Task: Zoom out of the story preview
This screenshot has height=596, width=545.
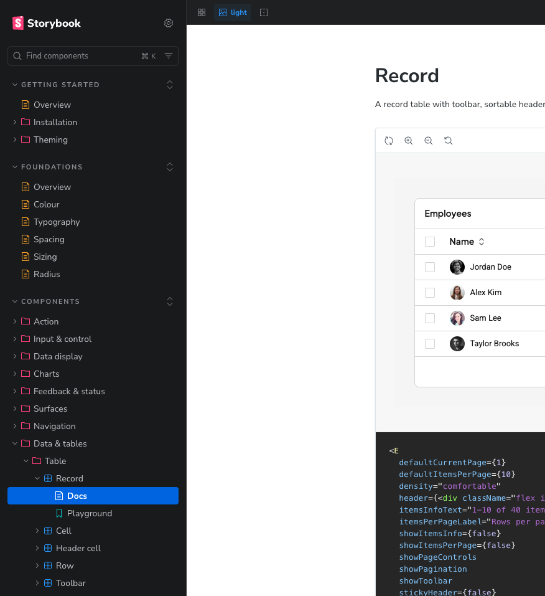Action: click(x=429, y=141)
